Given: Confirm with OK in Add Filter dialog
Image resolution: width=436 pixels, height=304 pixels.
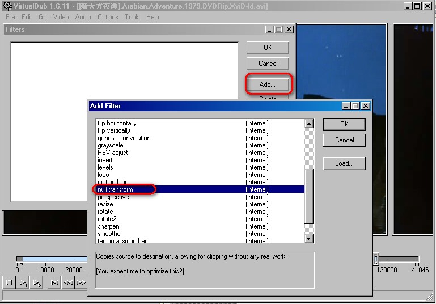Looking at the screenshot, I should (344, 124).
